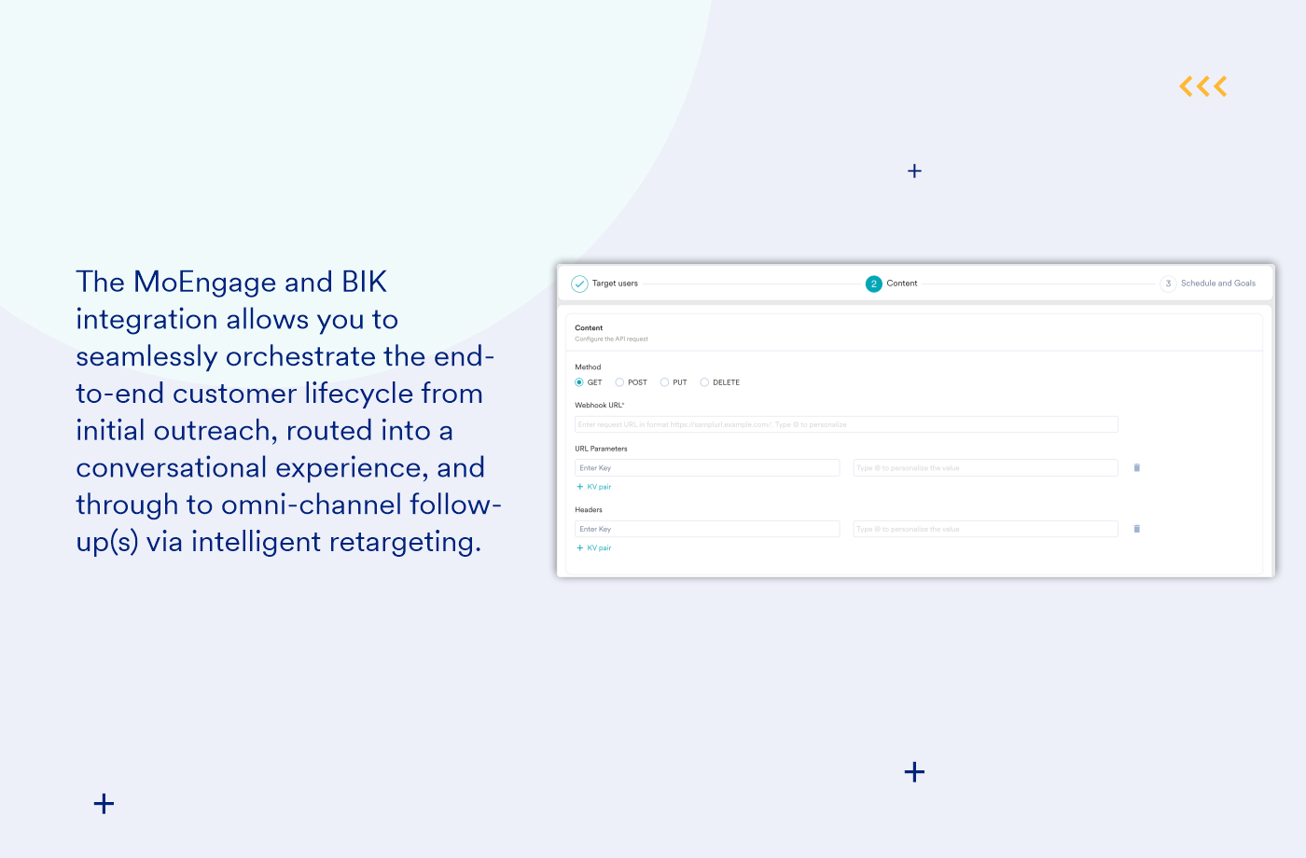Click the Headers Enter Key field

pyautogui.click(x=707, y=529)
